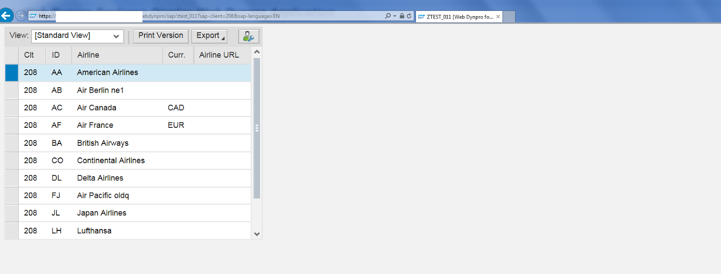This screenshot has height=274, width=721.
Task: Select the Continental Airlines row selector
Action: (x=12, y=161)
